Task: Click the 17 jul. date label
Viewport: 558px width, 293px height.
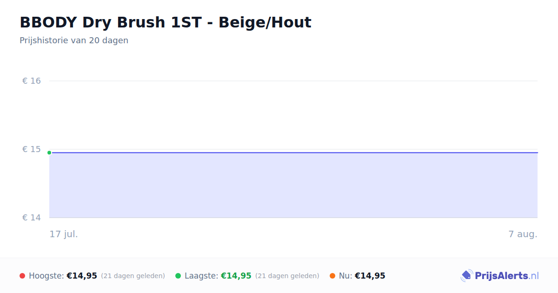Action: (64, 234)
